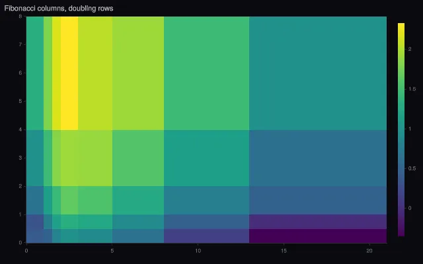Select the indigo cell spanning x 8–13, y 0–0.5
The height and width of the screenshot is (264, 423).
tap(206, 236)
